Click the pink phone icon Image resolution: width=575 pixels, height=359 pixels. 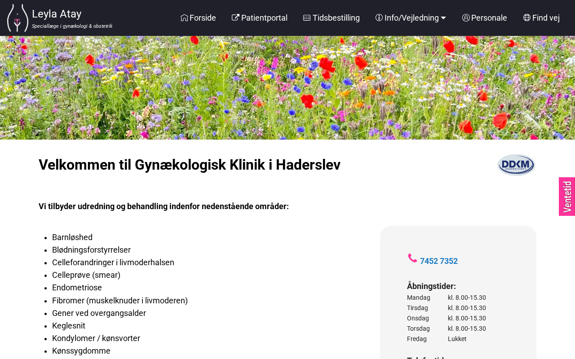pos(412,258)
